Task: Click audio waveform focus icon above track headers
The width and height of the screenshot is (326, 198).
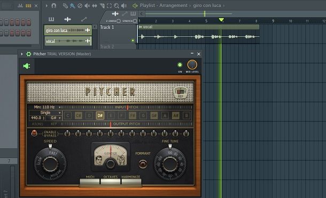Action: pyautogui.click(x=115, y=14)
